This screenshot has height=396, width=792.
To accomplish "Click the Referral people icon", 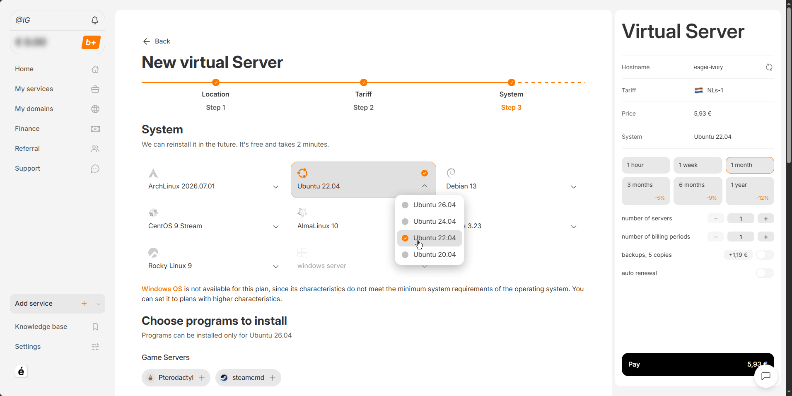I will click(x=95, y=149).
